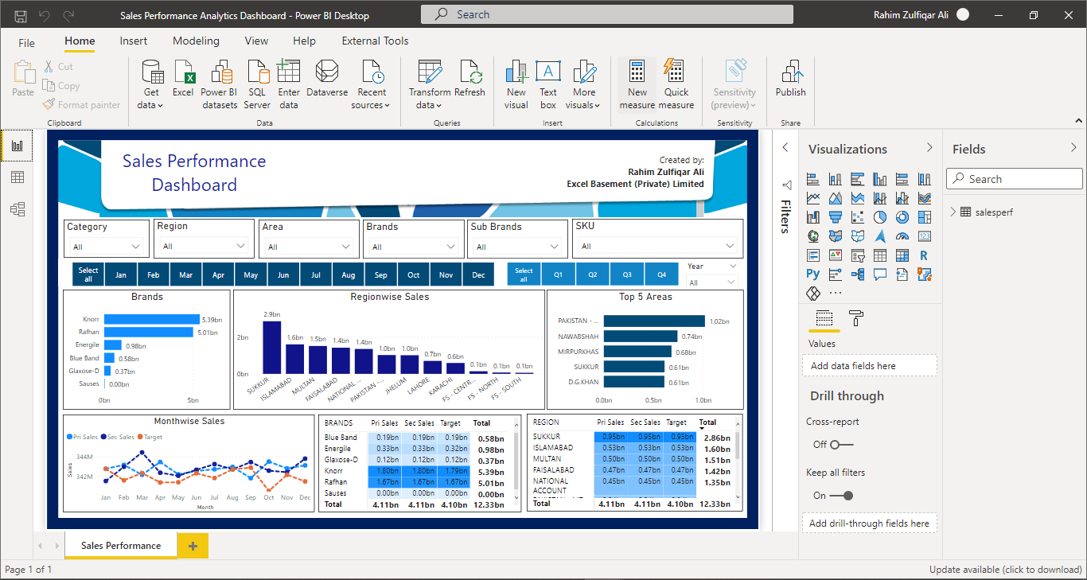The image size is (1087, 580).
Task: Click the Fields pane search box
Action: (x=1014, y=179)
